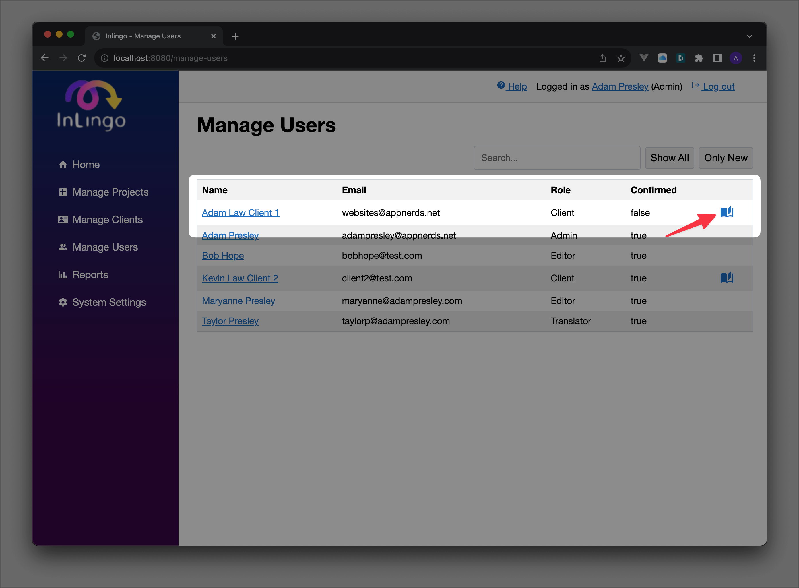The width and height of the screenshot is (799, 588).
Task: Click inside the Search field
Action: 557,158
